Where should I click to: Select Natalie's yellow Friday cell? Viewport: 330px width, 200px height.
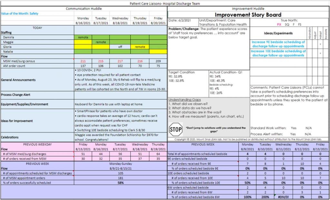[158, 52]
